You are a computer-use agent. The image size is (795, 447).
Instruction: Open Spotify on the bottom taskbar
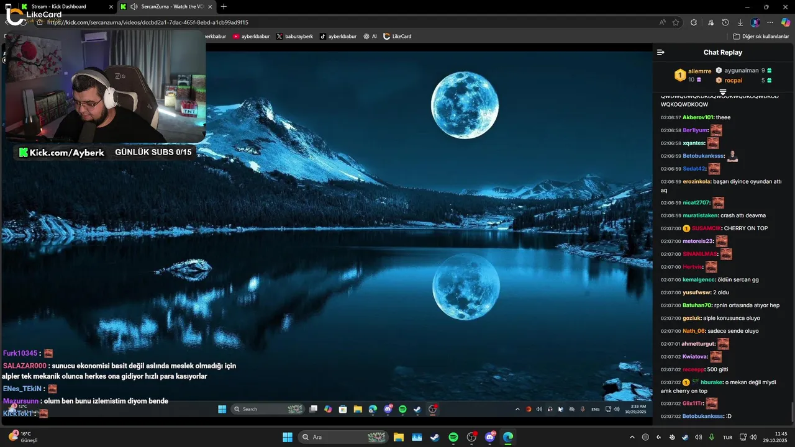(453, 437)
